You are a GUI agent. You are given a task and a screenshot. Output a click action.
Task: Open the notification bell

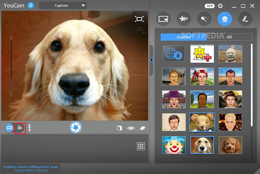pos(31,6)
